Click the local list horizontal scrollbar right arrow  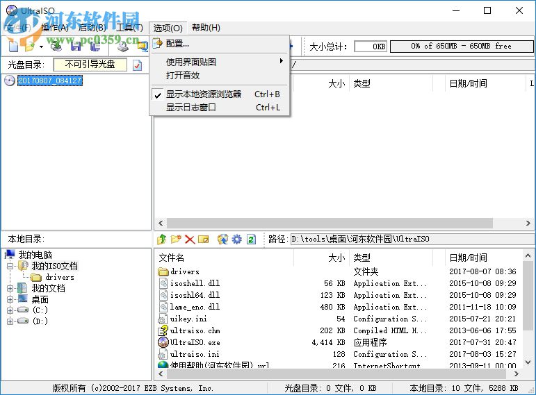[517, 374]
